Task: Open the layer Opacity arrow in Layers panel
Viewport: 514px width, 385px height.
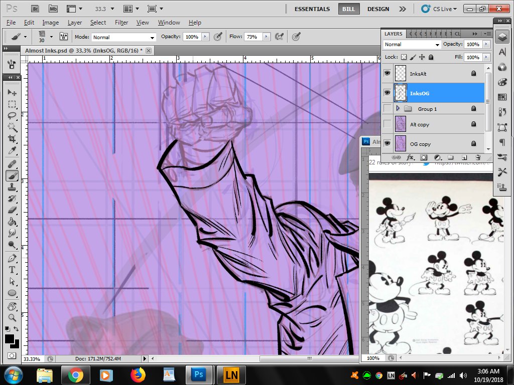Action: point(486,44)
